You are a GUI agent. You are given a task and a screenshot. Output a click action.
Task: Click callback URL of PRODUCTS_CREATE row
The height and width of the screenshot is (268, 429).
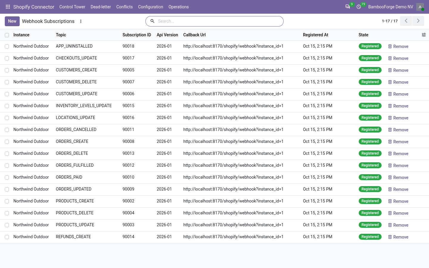233,201
